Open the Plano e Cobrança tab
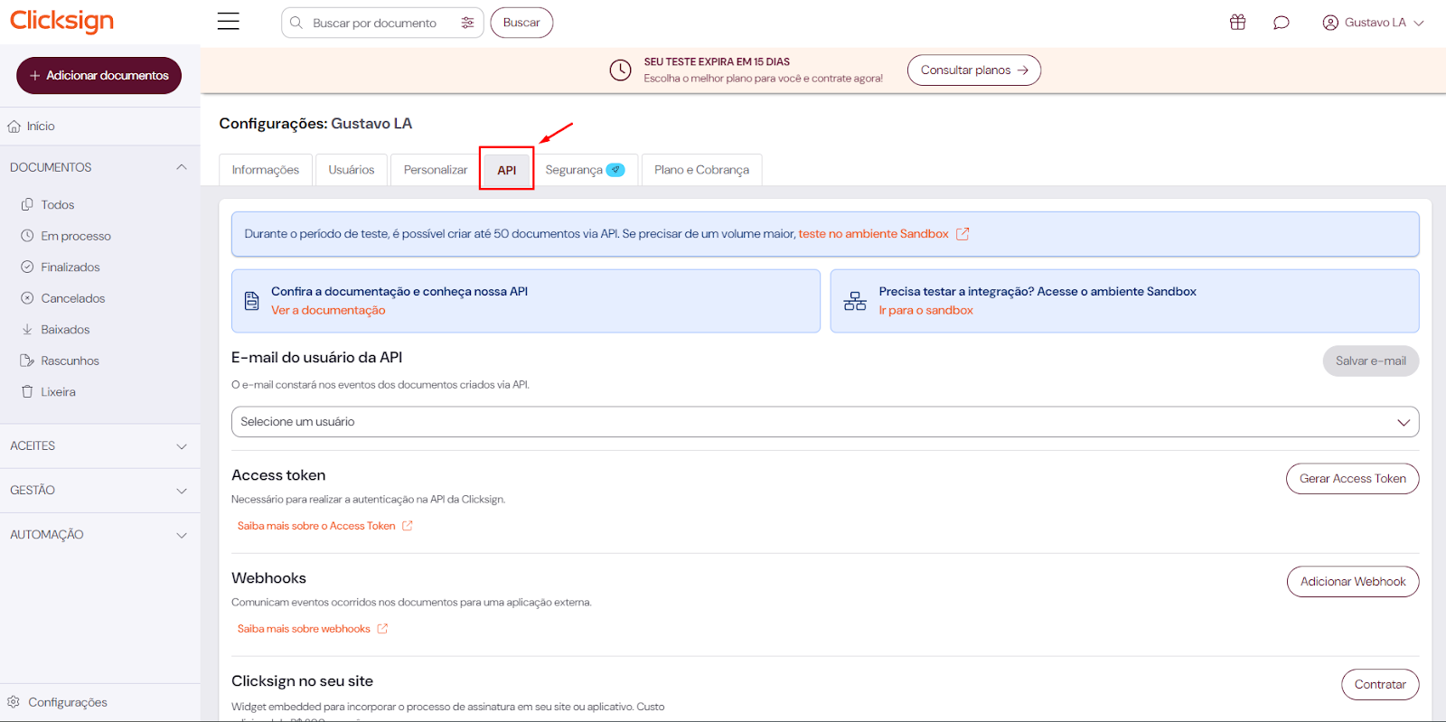This screenshot has width=1446, height=722. click(702, 170)
